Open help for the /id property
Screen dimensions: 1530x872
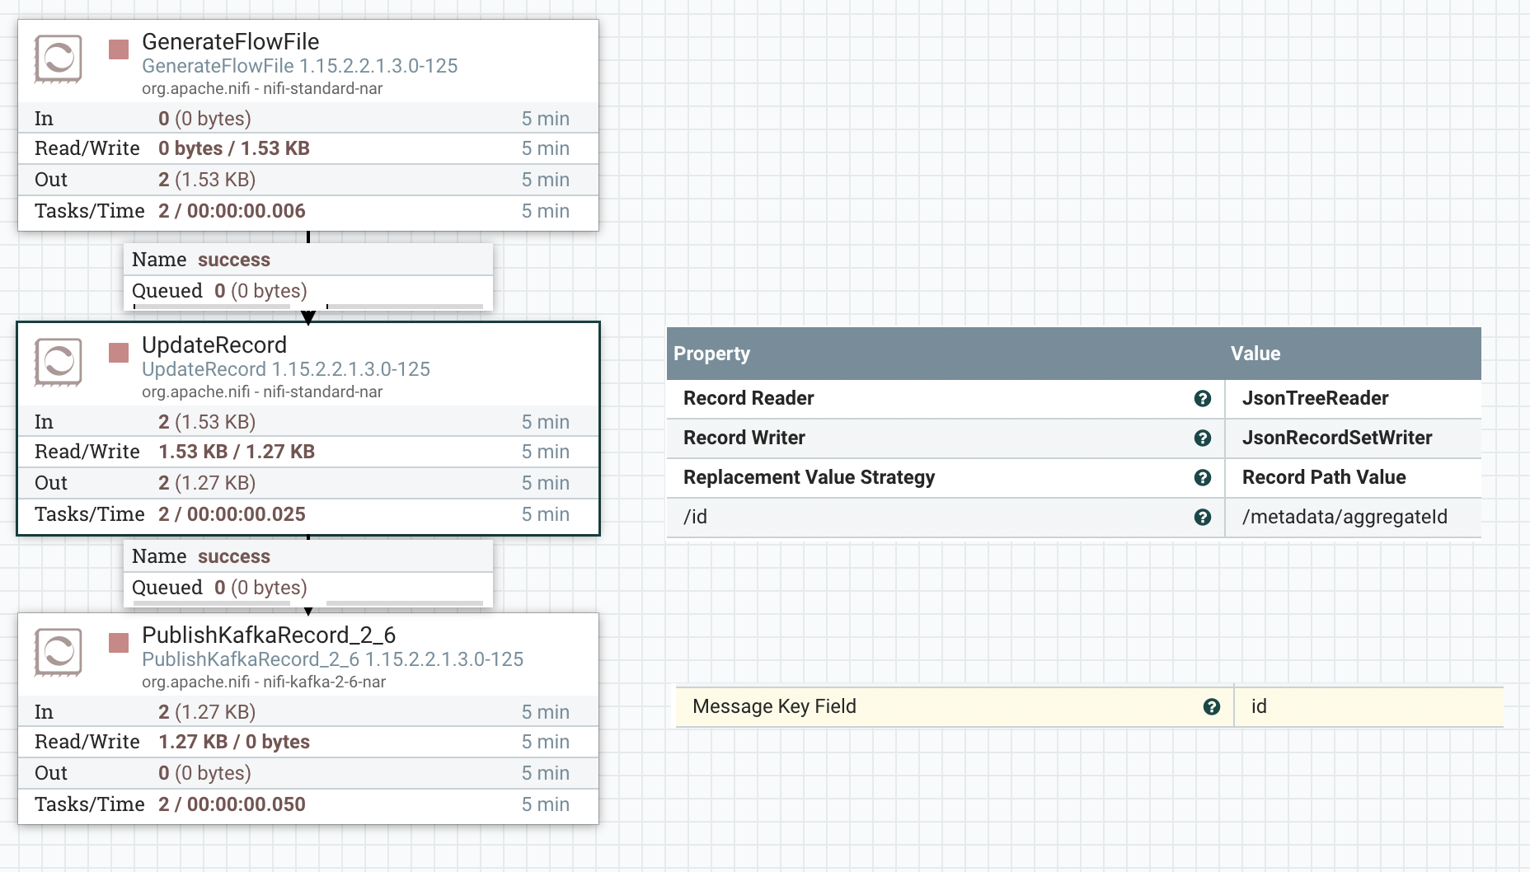click(x=1204, y=518)
